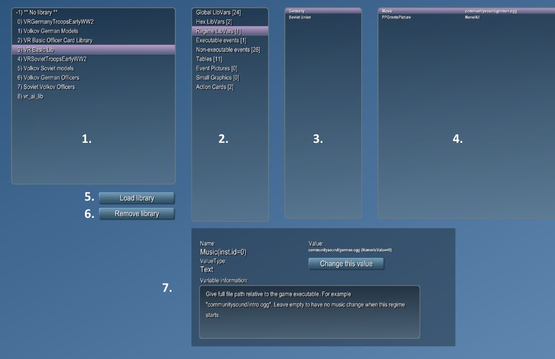Select the Germany regime entry
This screenshot has width=555, height=359.
(x=297, y=11)
